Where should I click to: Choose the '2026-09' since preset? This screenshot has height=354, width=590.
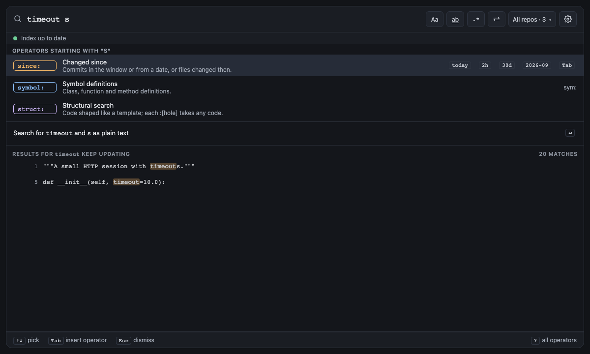click(536, 65)
